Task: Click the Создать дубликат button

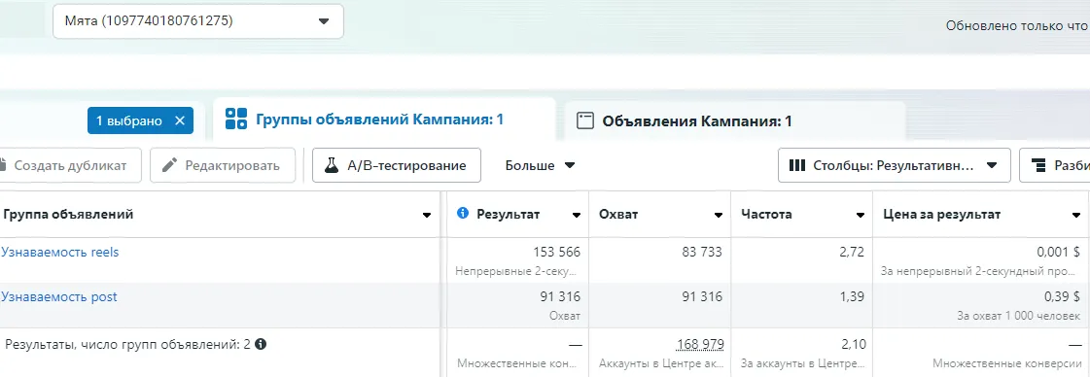Action: pyautogui.click(x=70, y=166)
